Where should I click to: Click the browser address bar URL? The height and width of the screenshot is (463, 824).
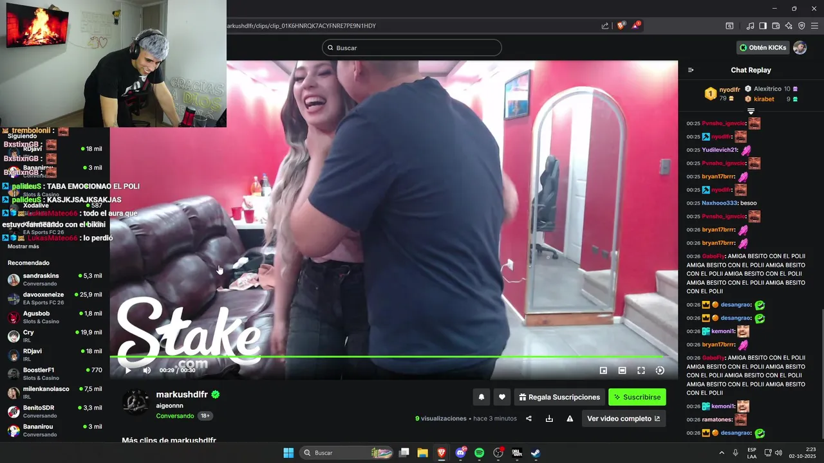click(301, 26)
